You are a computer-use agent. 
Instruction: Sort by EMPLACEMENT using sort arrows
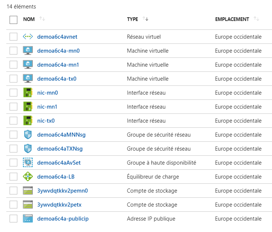(x=257, y=19)
